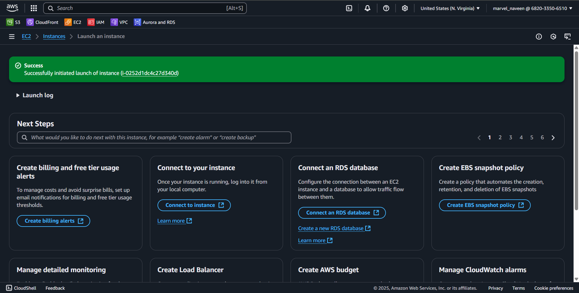579x293 pixels.
Task: Open the VPC favorite shortcut
Action: click(x=119, y=22)
